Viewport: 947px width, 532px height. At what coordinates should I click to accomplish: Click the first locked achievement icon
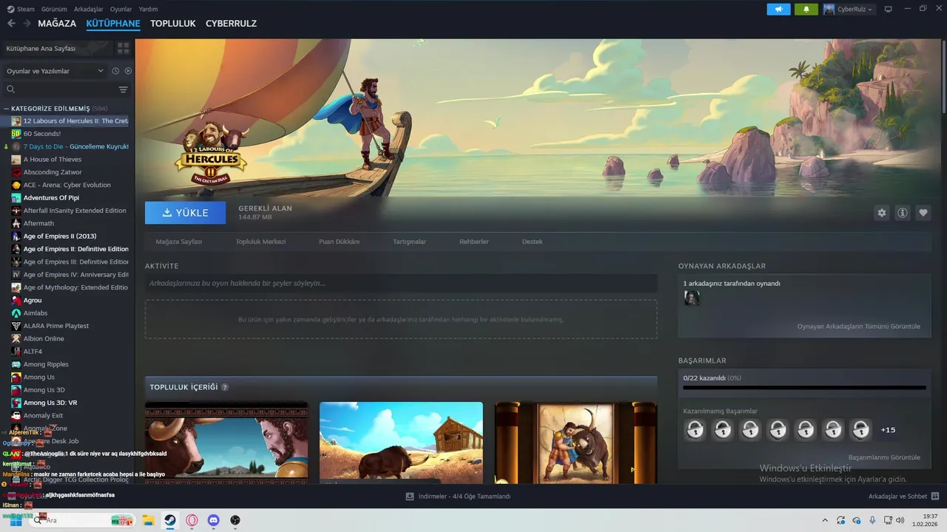pyautogui.click(x=695, y=429)
